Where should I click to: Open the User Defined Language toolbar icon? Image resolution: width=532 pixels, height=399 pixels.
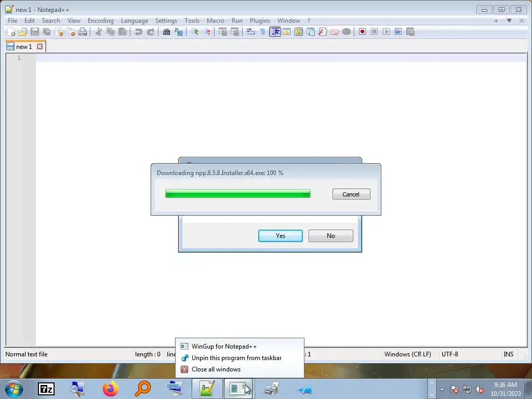click(x=287, y=32)
